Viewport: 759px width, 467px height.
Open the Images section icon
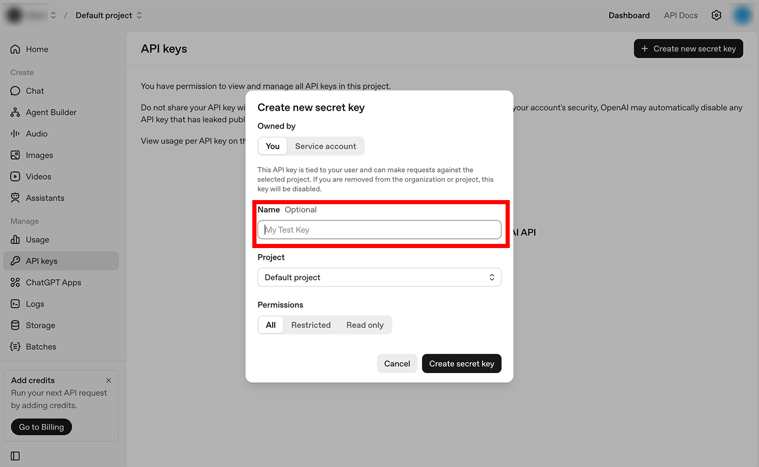[x=15, y=155]
